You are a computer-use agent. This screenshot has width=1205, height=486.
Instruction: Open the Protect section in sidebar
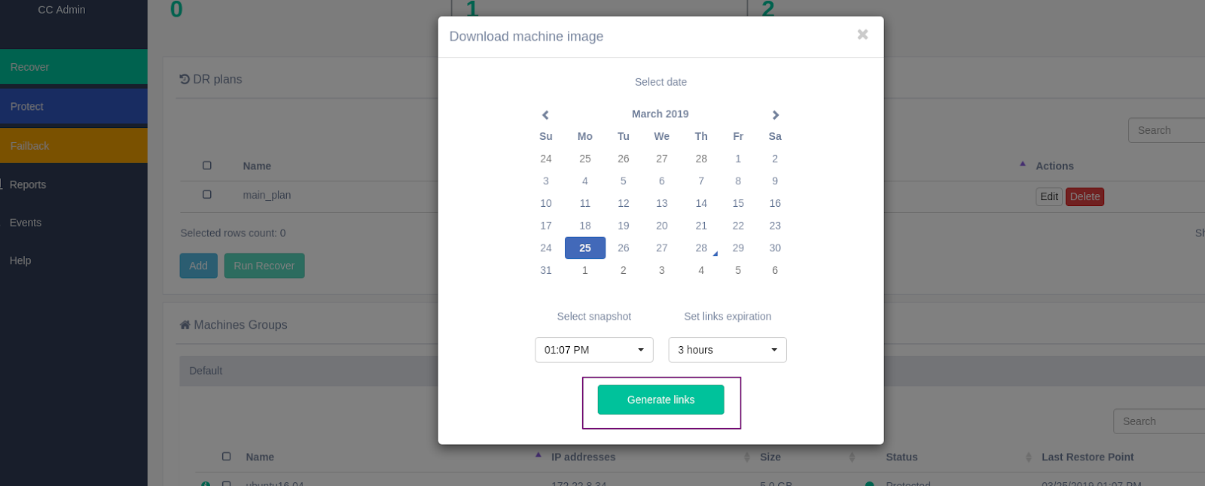[x=74, y=107]
